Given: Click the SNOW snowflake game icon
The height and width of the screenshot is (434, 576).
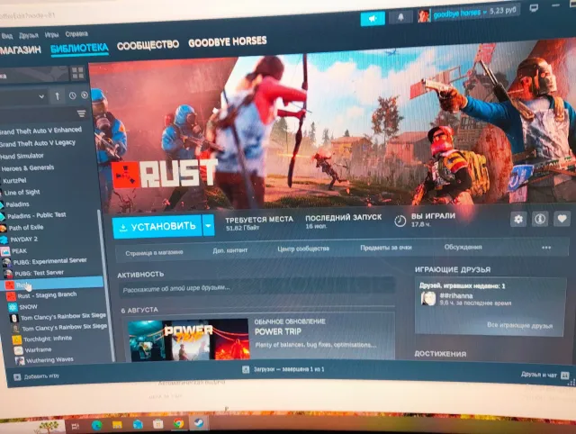Looking at the screenshot, I should point(13,307).
